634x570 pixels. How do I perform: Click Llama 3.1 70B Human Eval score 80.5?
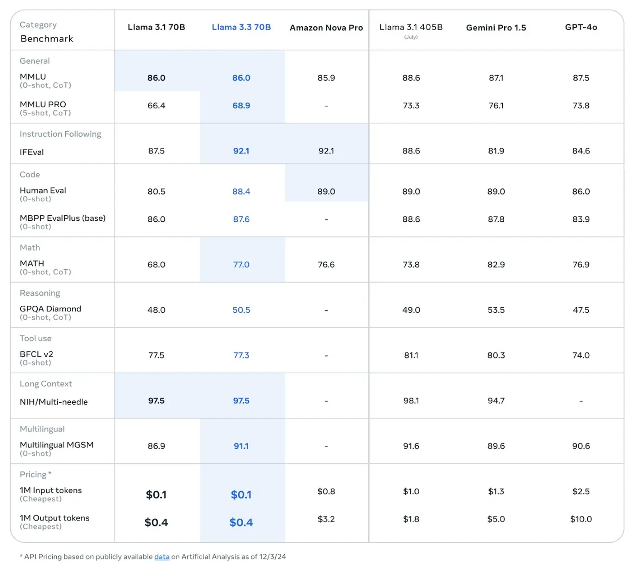point(156,192)
